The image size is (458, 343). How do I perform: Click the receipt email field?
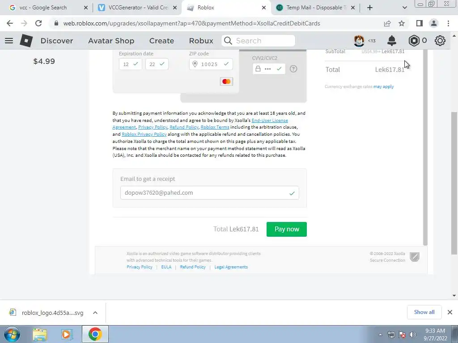coord(209,193)
